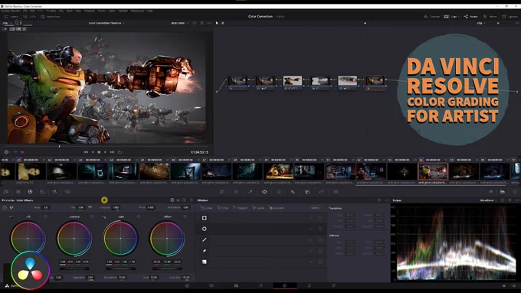The image size is (521, 293).
Task: Open the Qualifier eyedropper palette
Action: (251, 192)
